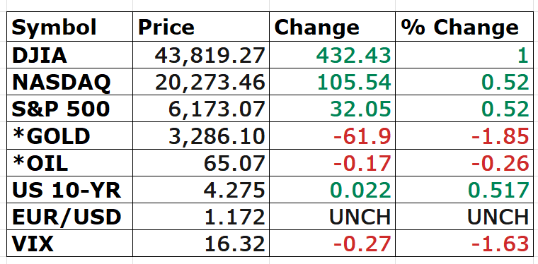Select oil price 65.07 cell
The height and width of the screenshot is (264, 538).
[201, 162]
